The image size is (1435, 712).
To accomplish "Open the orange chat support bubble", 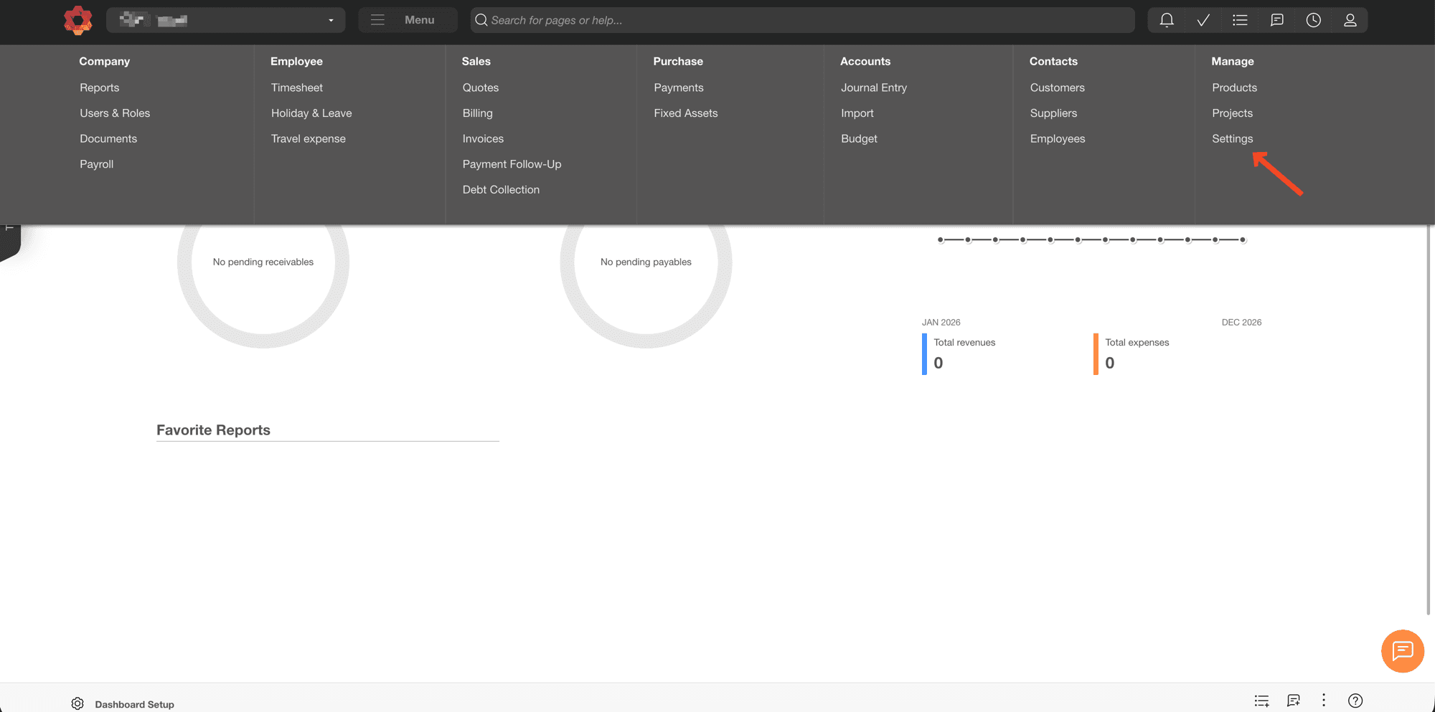I will click(x=1402, y=651).
